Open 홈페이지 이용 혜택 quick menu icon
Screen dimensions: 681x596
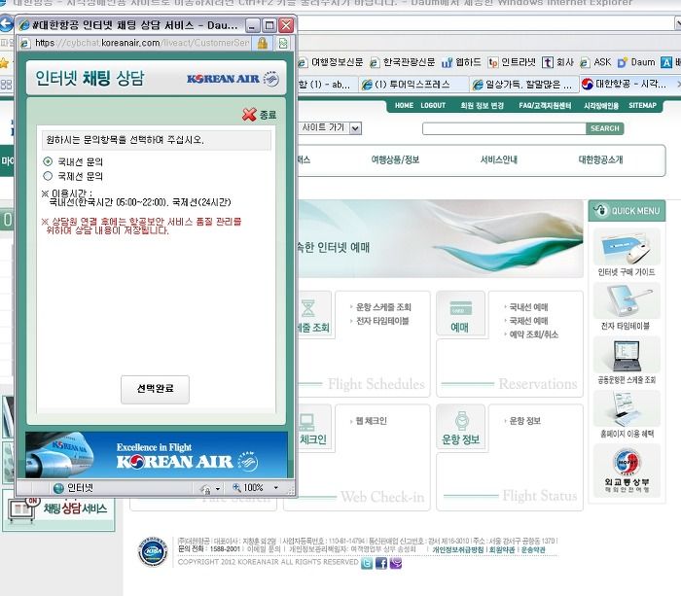[627, 408]
